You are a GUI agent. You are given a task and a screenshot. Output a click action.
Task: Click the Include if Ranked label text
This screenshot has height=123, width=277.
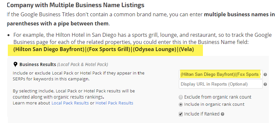coord(202,114)
